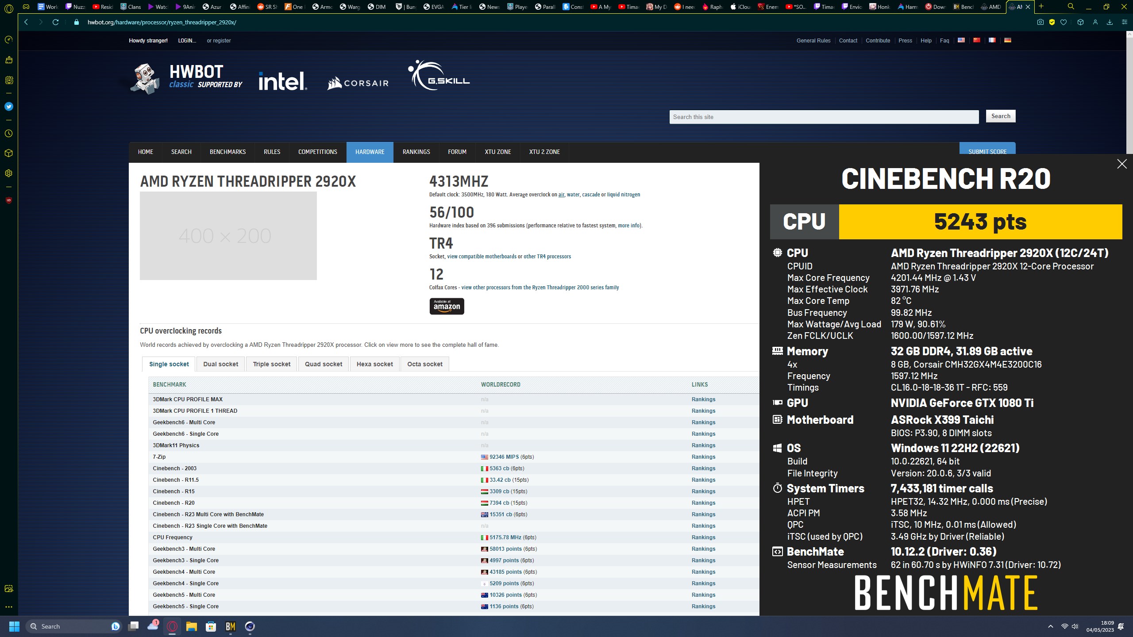The width and height of the screenshot is (1133, 637).
Task: Open Microsoft Store taskbar icon
Action: [211, 626]
